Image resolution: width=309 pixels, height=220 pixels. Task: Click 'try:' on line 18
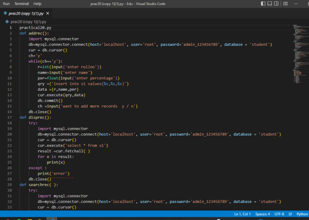(x=33, y=123)
